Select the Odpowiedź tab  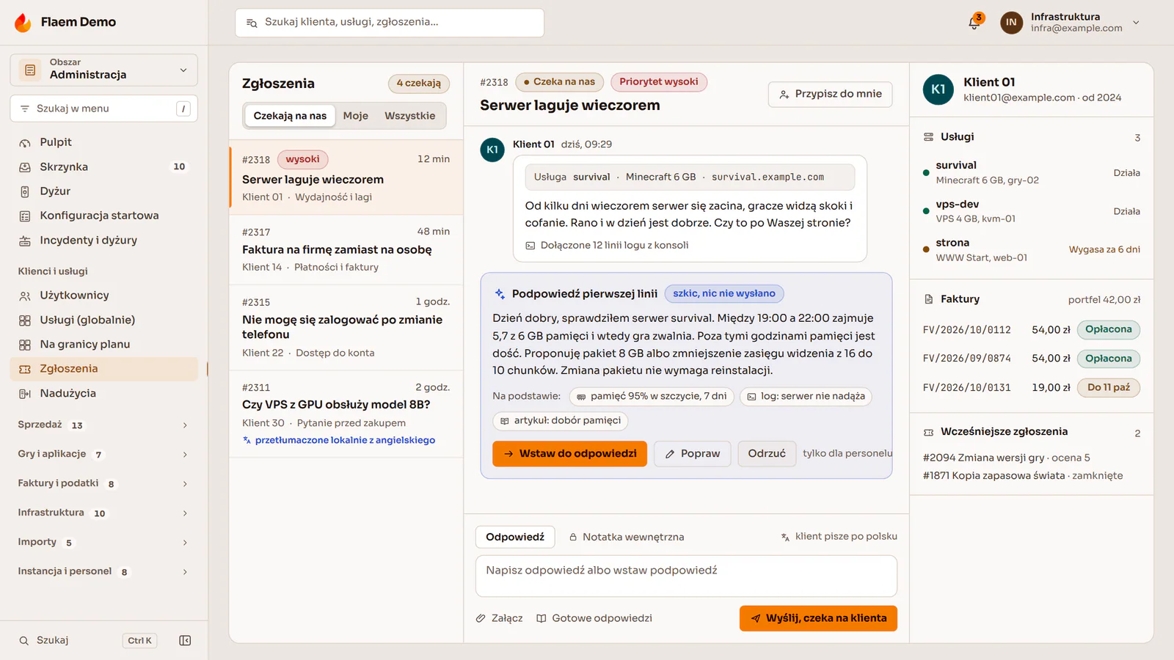pyautogui.click(x=515, y=537)
